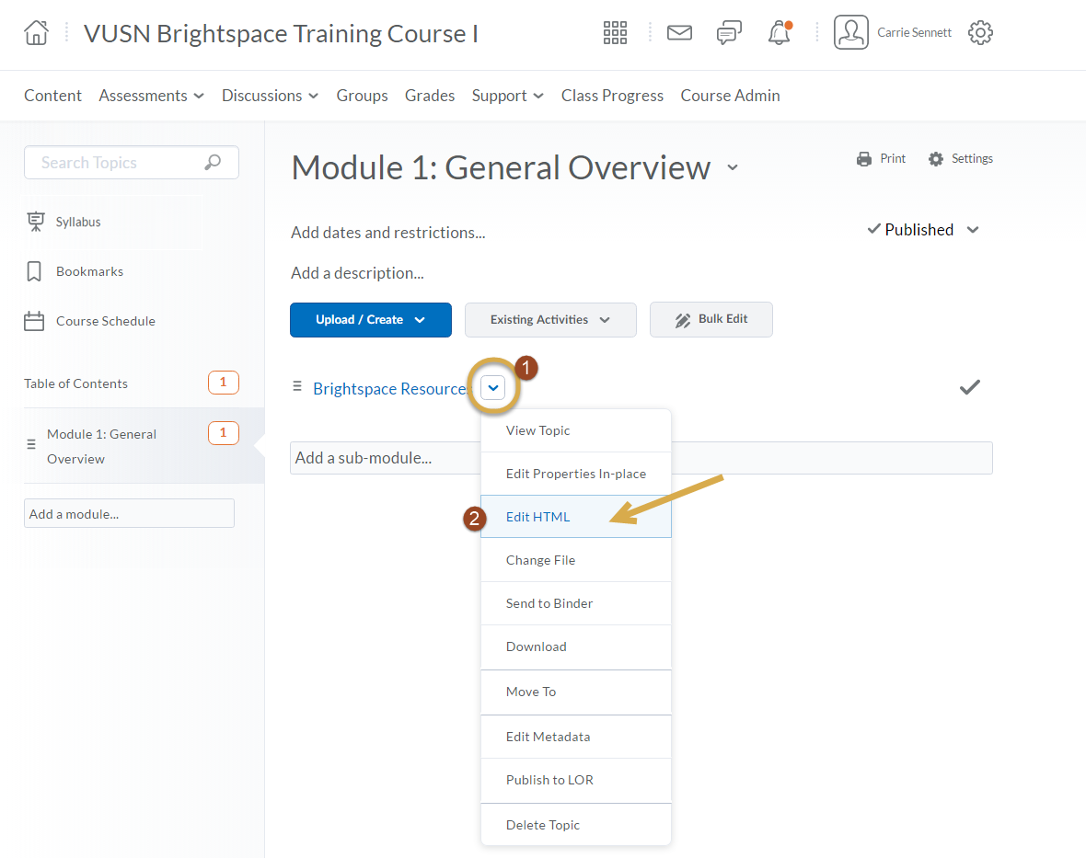
Task: Click completion checkmark for Brightspace Resources
Action: pos(969,388)
